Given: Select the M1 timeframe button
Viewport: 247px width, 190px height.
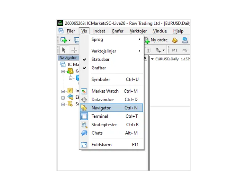Looking at the screenshot, I should (175, 50).
